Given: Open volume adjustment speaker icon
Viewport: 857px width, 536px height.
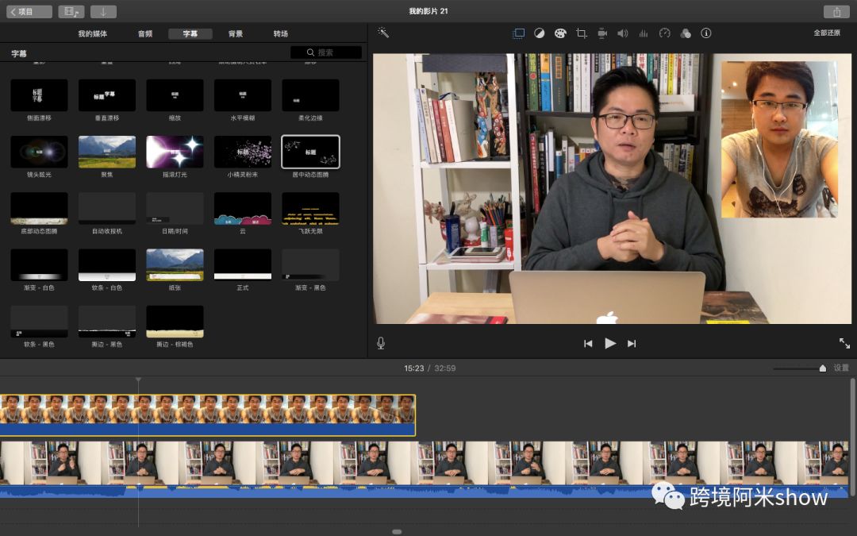Looking at the screenshot, I should click(x=623, y=33).
